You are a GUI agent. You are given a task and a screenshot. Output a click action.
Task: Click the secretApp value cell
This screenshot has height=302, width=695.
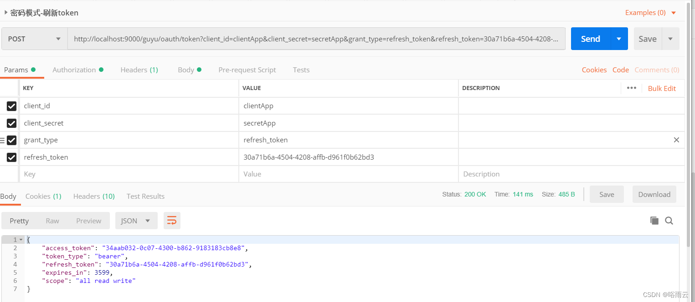click(x=349, y=123)
